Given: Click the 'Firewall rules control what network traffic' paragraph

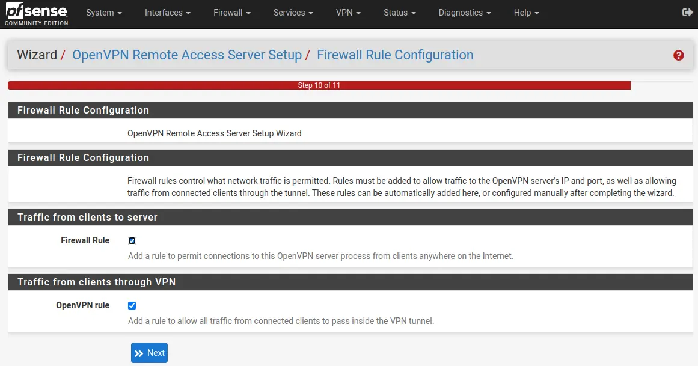Looking at the screenshot, I should (x=402, y=187).
